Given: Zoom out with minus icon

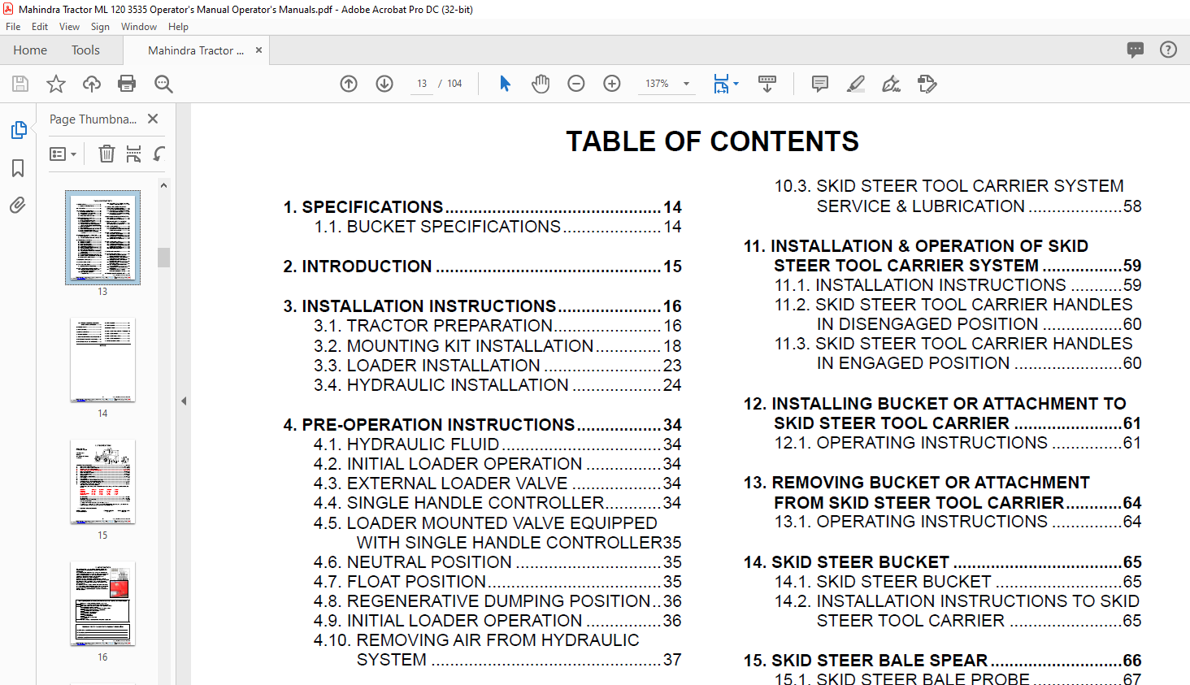Looking at the screenshot, I should pyautogui.click(x=576, y=84).
